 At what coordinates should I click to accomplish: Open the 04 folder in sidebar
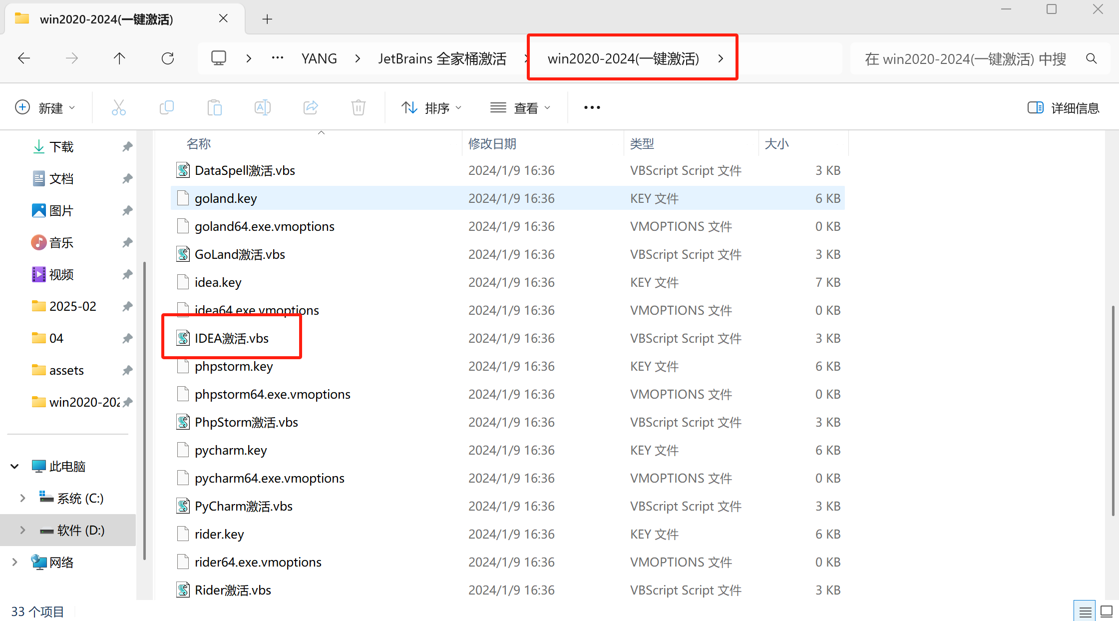(x=56, y=338)
